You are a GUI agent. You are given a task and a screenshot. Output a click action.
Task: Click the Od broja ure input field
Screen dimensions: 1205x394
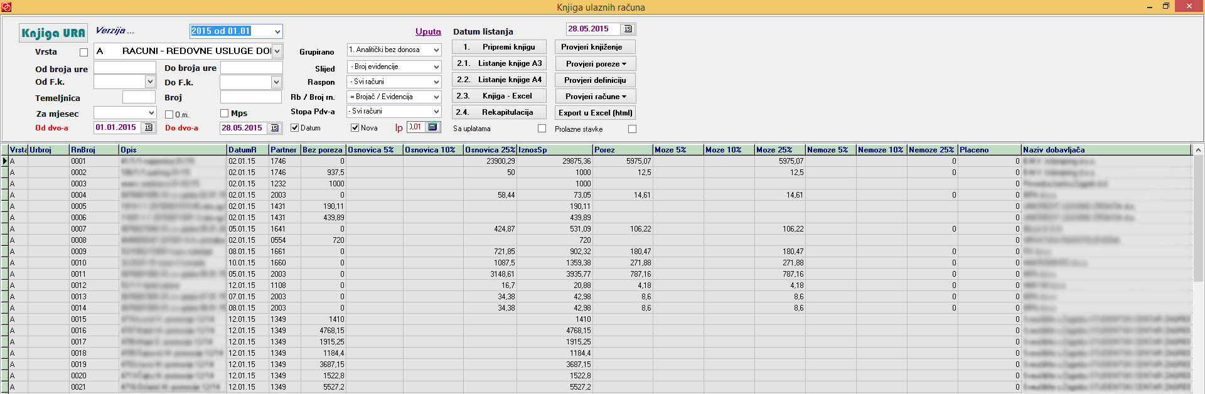point(125,68)
